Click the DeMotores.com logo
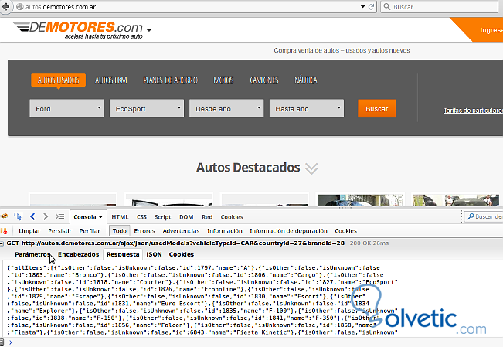The image size is (503, 347). click(78, 30)
